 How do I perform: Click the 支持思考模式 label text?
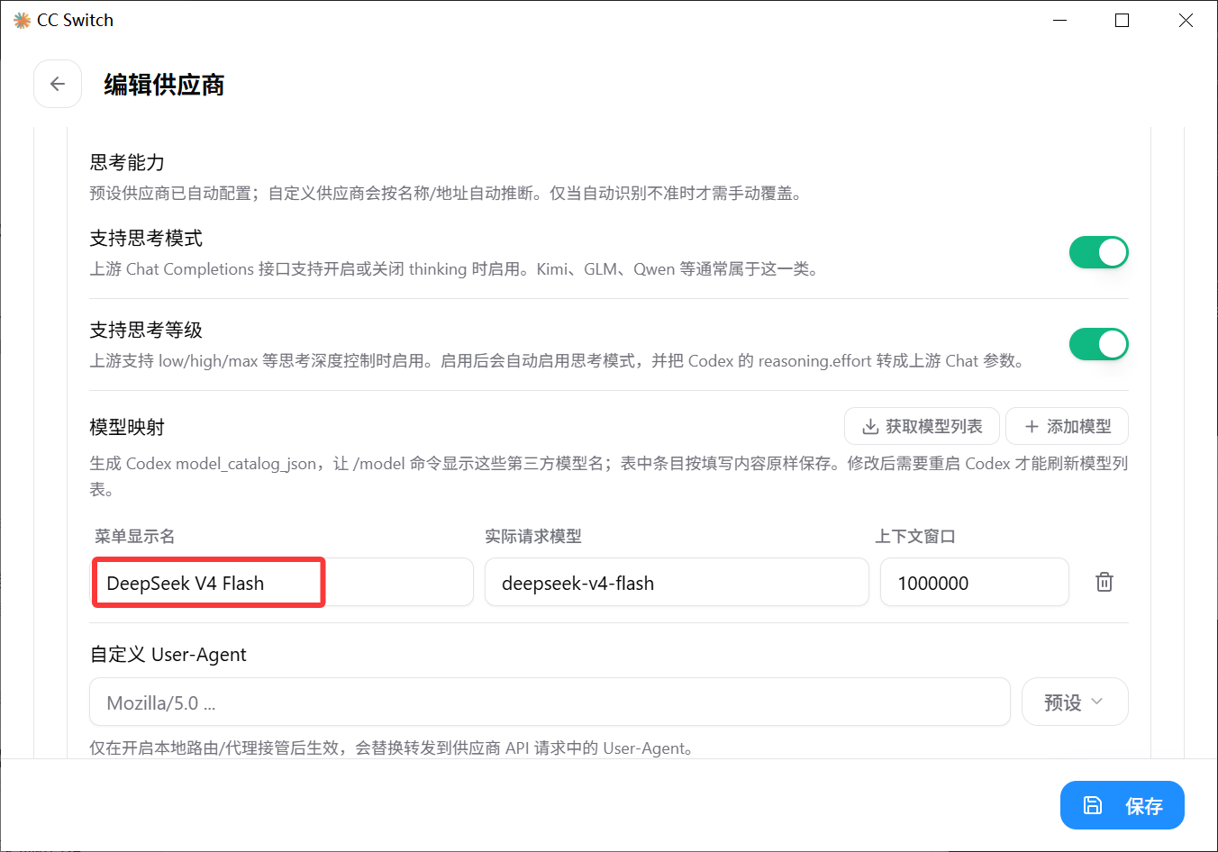tap(146, 238)
